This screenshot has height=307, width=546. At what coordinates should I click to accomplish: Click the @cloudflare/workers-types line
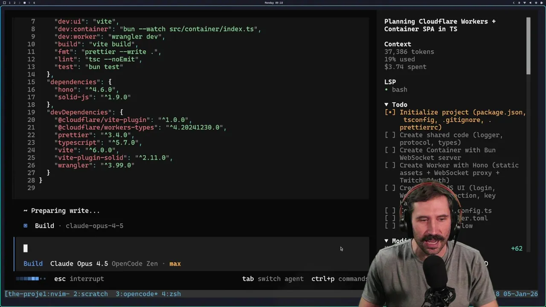point(140,127)
